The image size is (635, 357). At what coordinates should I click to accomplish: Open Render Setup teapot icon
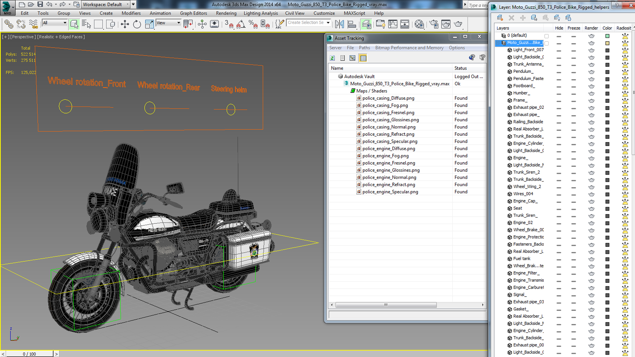click(x=434, y=24)
